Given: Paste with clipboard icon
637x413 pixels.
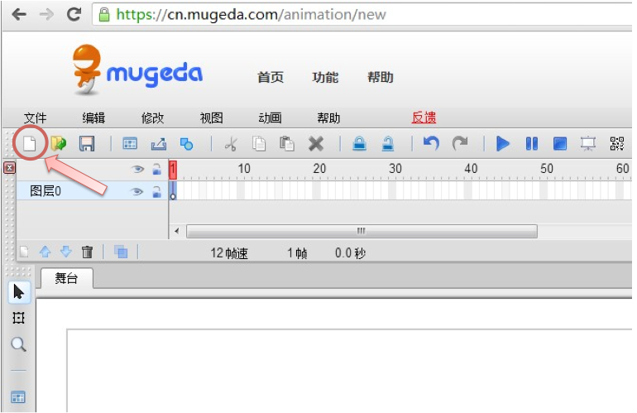Looking at the screenshot, I should click(x=287, y=143).
